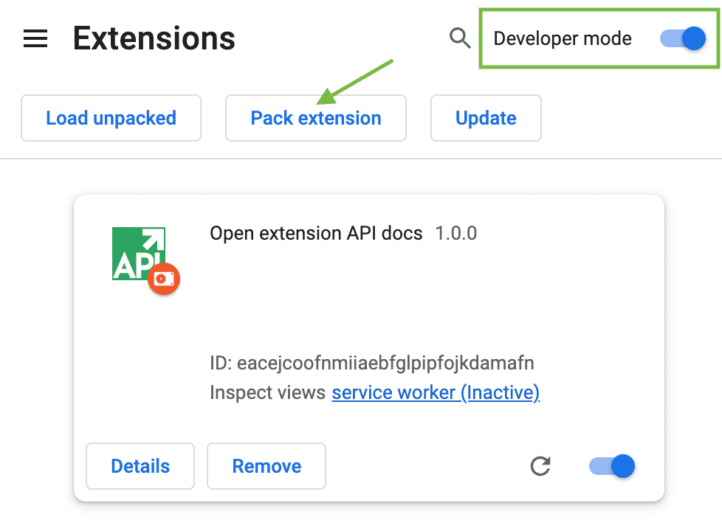The height and width of the screenshot is (531, 722).
Task: Click the 1.0.0 version number
Action: [x=455, y=234]
